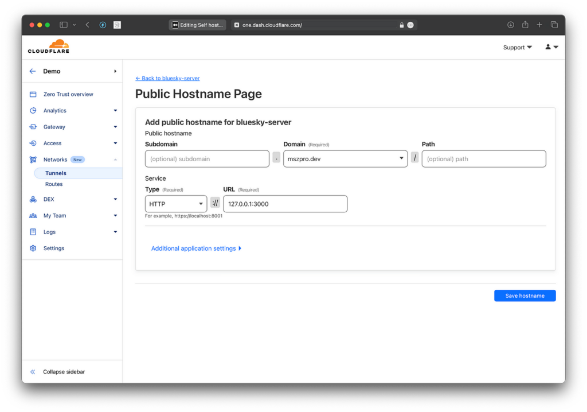Click the My Team people icon

(33, 216)
